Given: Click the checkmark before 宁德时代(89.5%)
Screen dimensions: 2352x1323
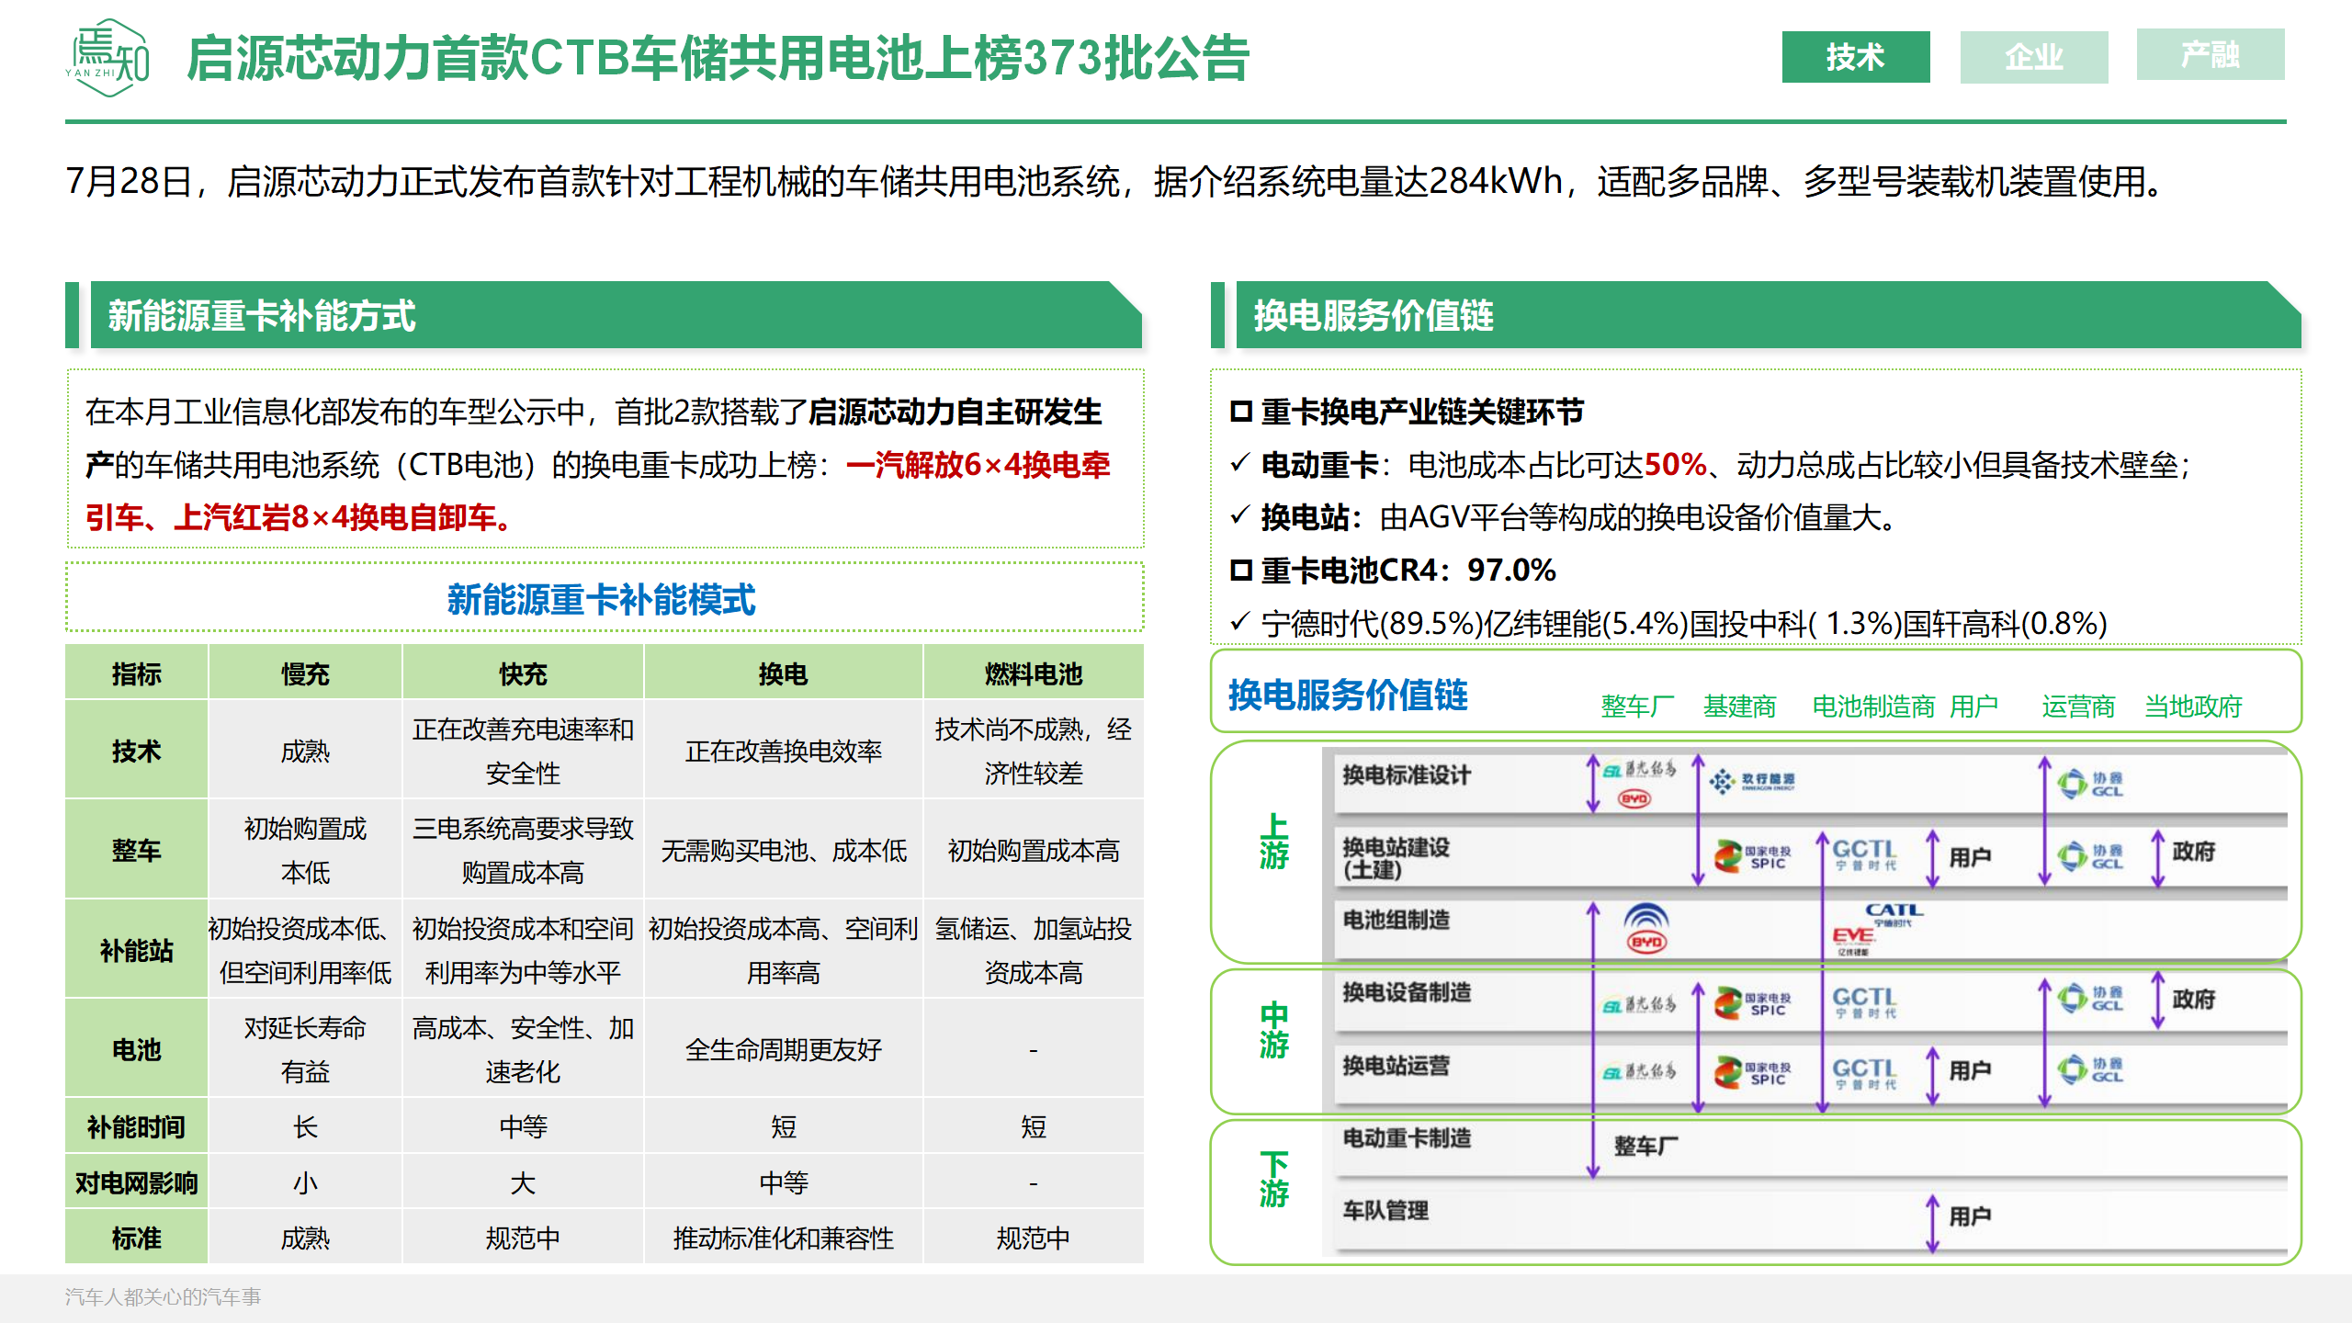Looking at the screenshot, I should (1240, 621).
